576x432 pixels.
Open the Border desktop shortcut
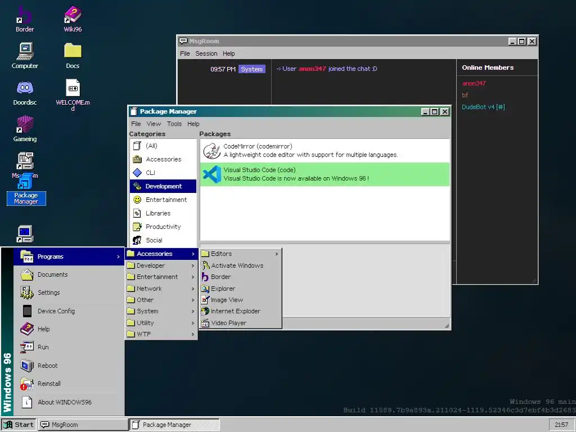point(25,19)
